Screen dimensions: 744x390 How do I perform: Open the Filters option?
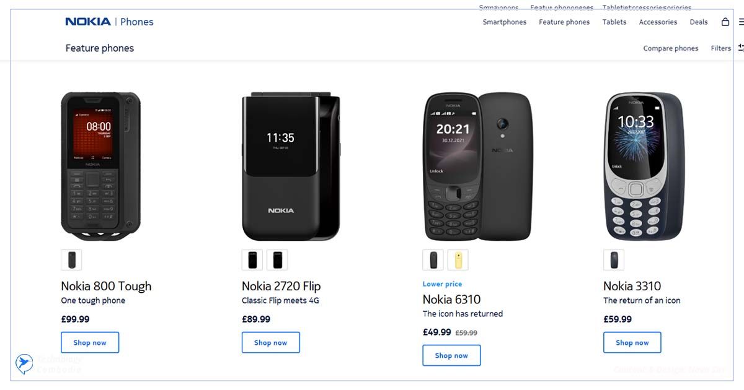(x=720, y=48)
